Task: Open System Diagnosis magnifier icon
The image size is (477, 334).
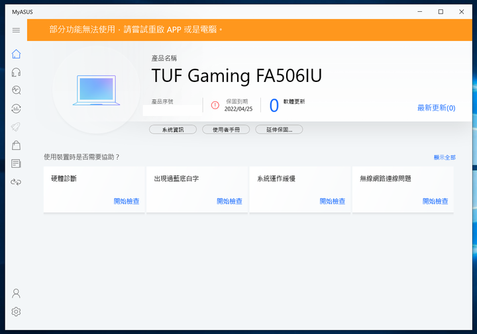Action: coord(16,90)
